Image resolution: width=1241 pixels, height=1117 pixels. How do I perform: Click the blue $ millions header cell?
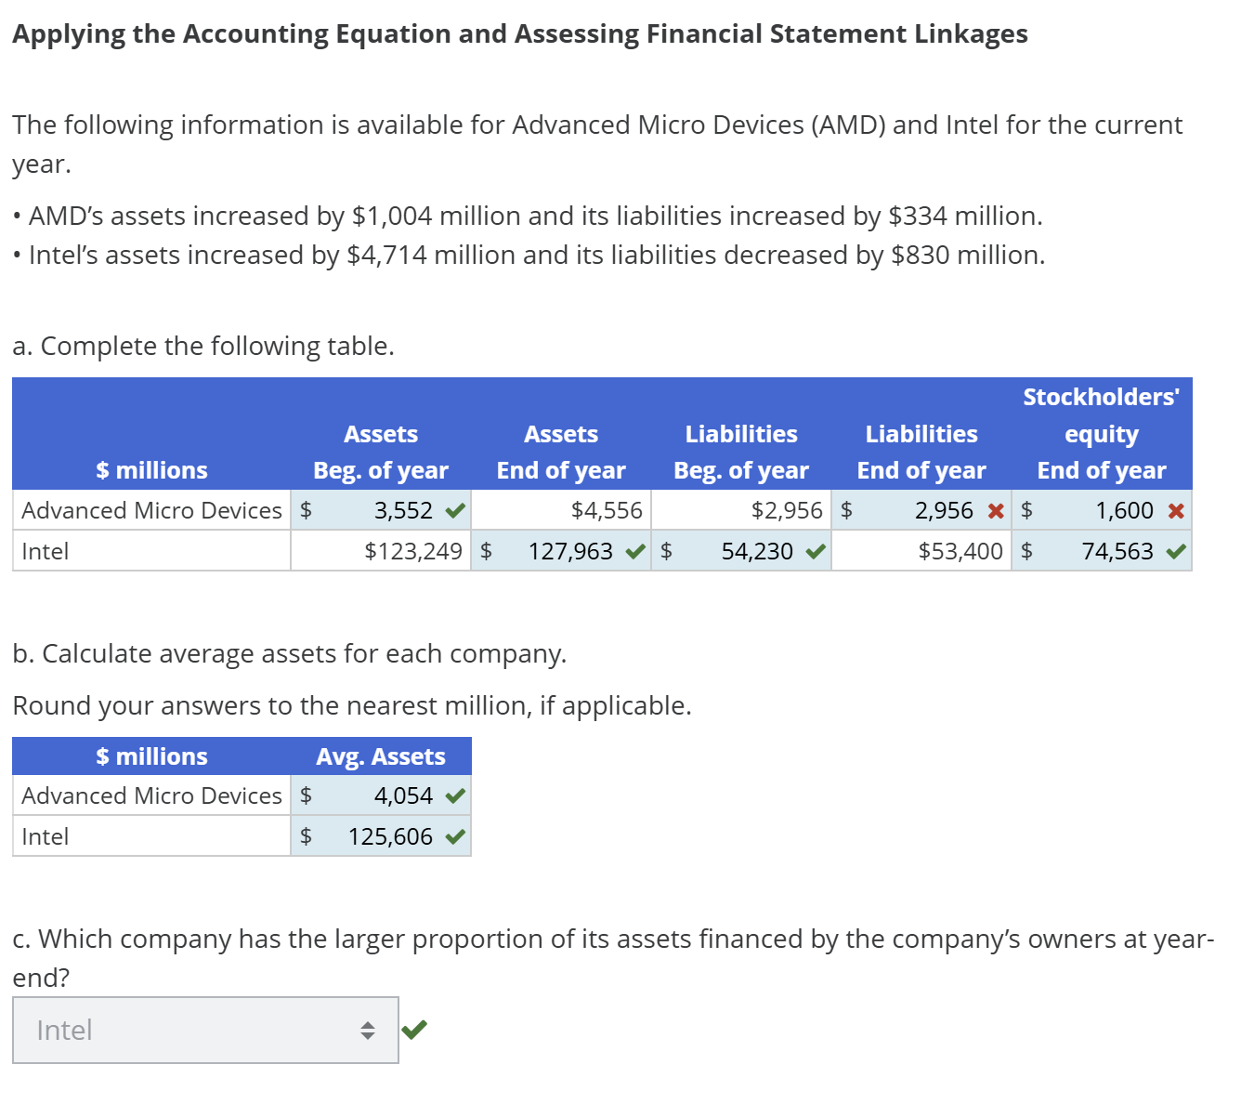point(151,469)
